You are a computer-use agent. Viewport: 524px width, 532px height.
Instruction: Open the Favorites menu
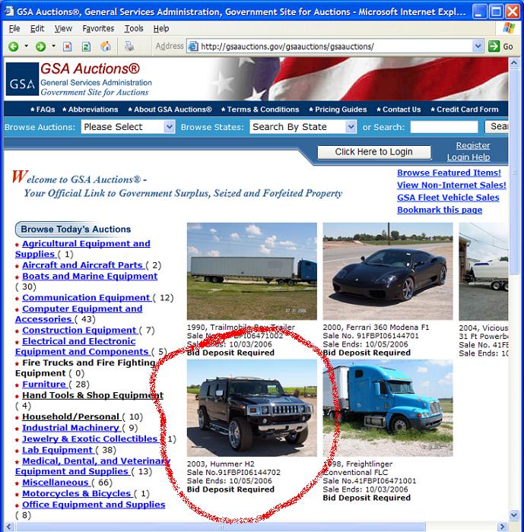[x=98, y=29]
